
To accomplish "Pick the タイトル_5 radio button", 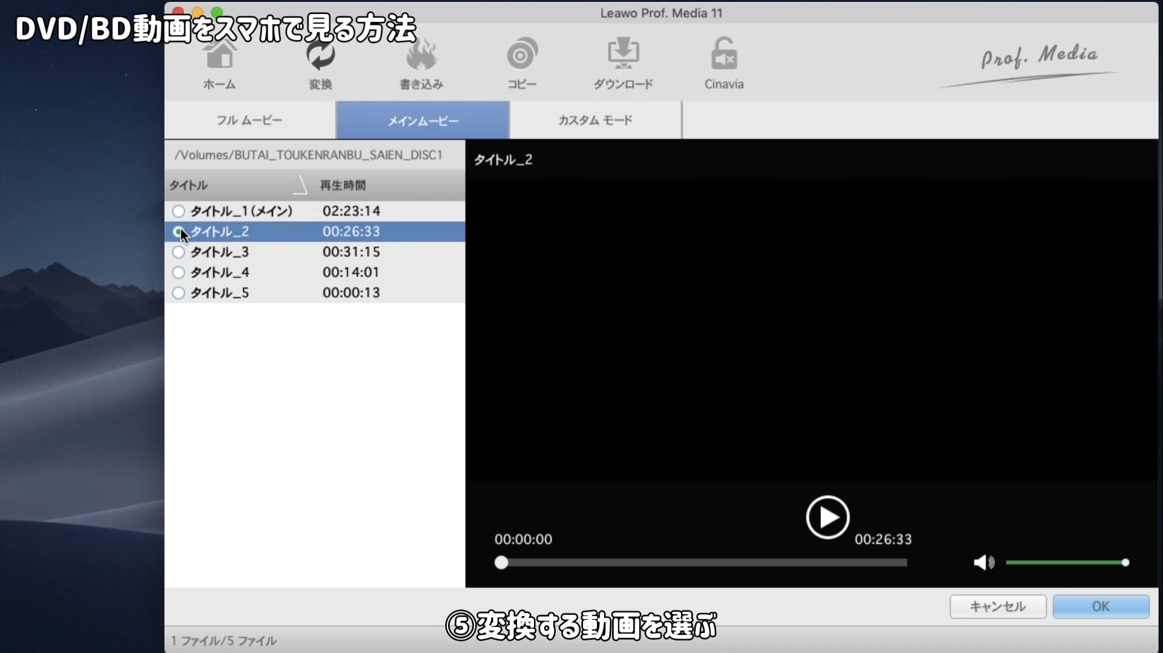I will (x=179, y=293).
